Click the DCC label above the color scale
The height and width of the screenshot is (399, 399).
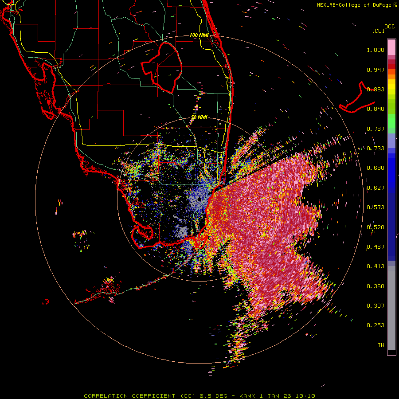[389, 27]
